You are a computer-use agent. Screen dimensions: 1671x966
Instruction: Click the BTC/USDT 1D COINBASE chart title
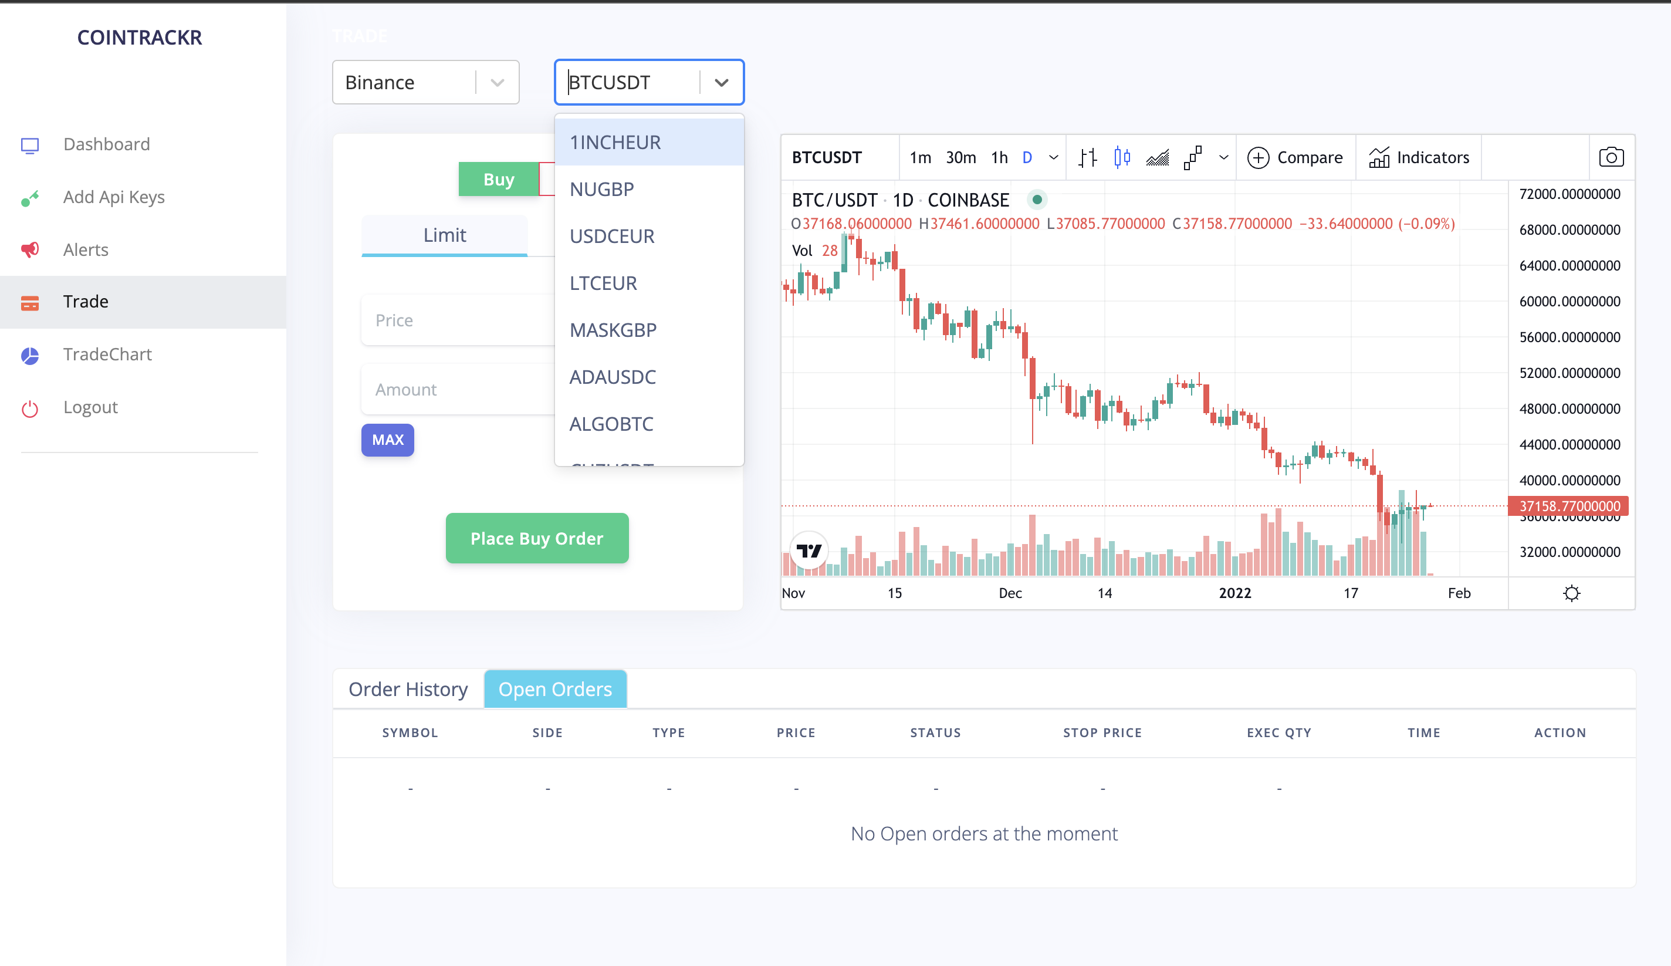(901, 200)
